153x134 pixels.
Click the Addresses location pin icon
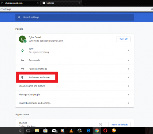coord(22,77)
